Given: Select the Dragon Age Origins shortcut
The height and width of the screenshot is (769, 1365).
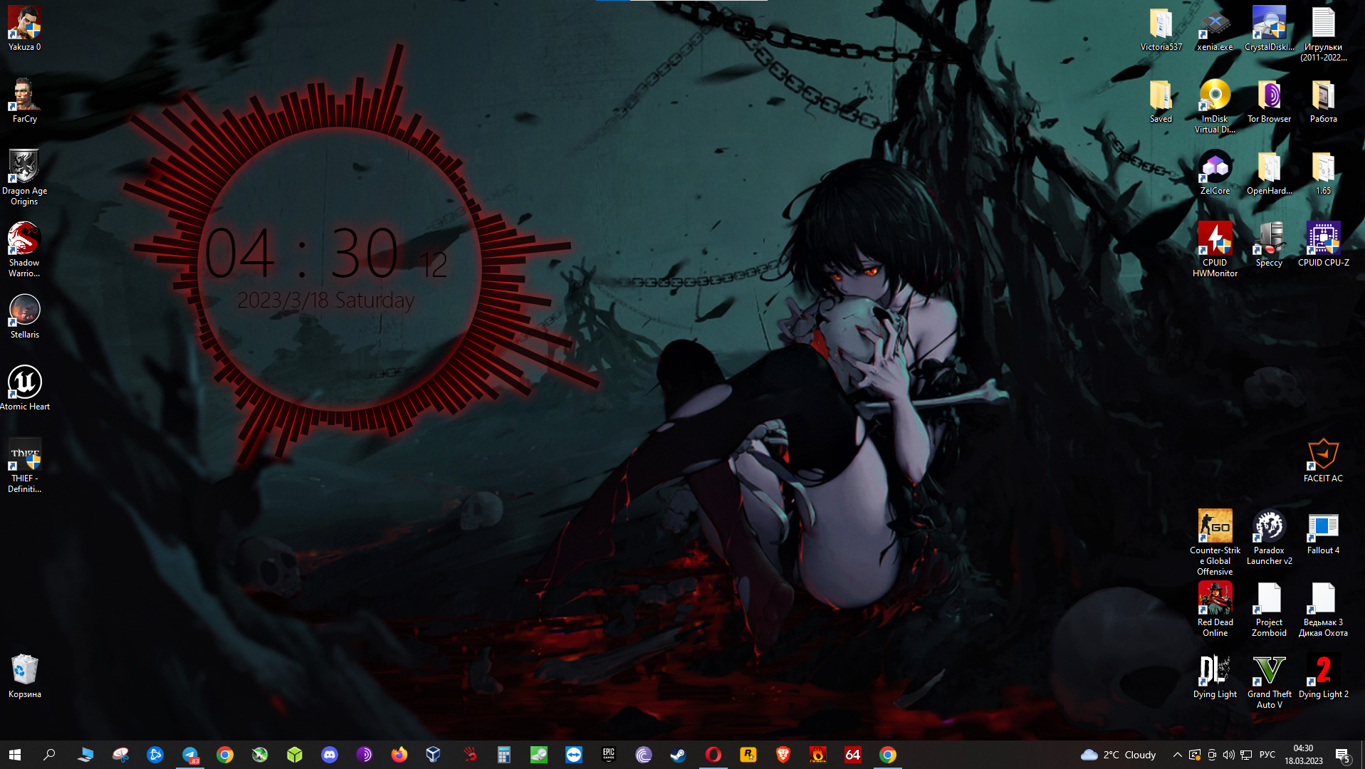Looking at the screenshot, I should pos(24,178).
